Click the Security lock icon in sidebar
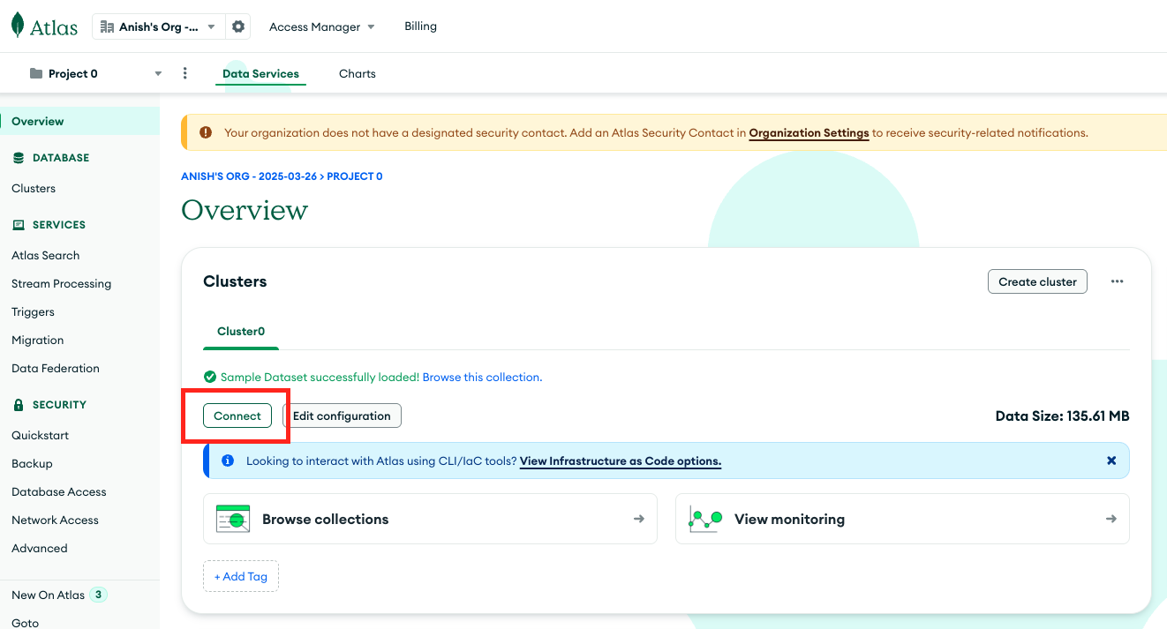The height and width of the screenshot is (629, 1167). pos(19,404)
